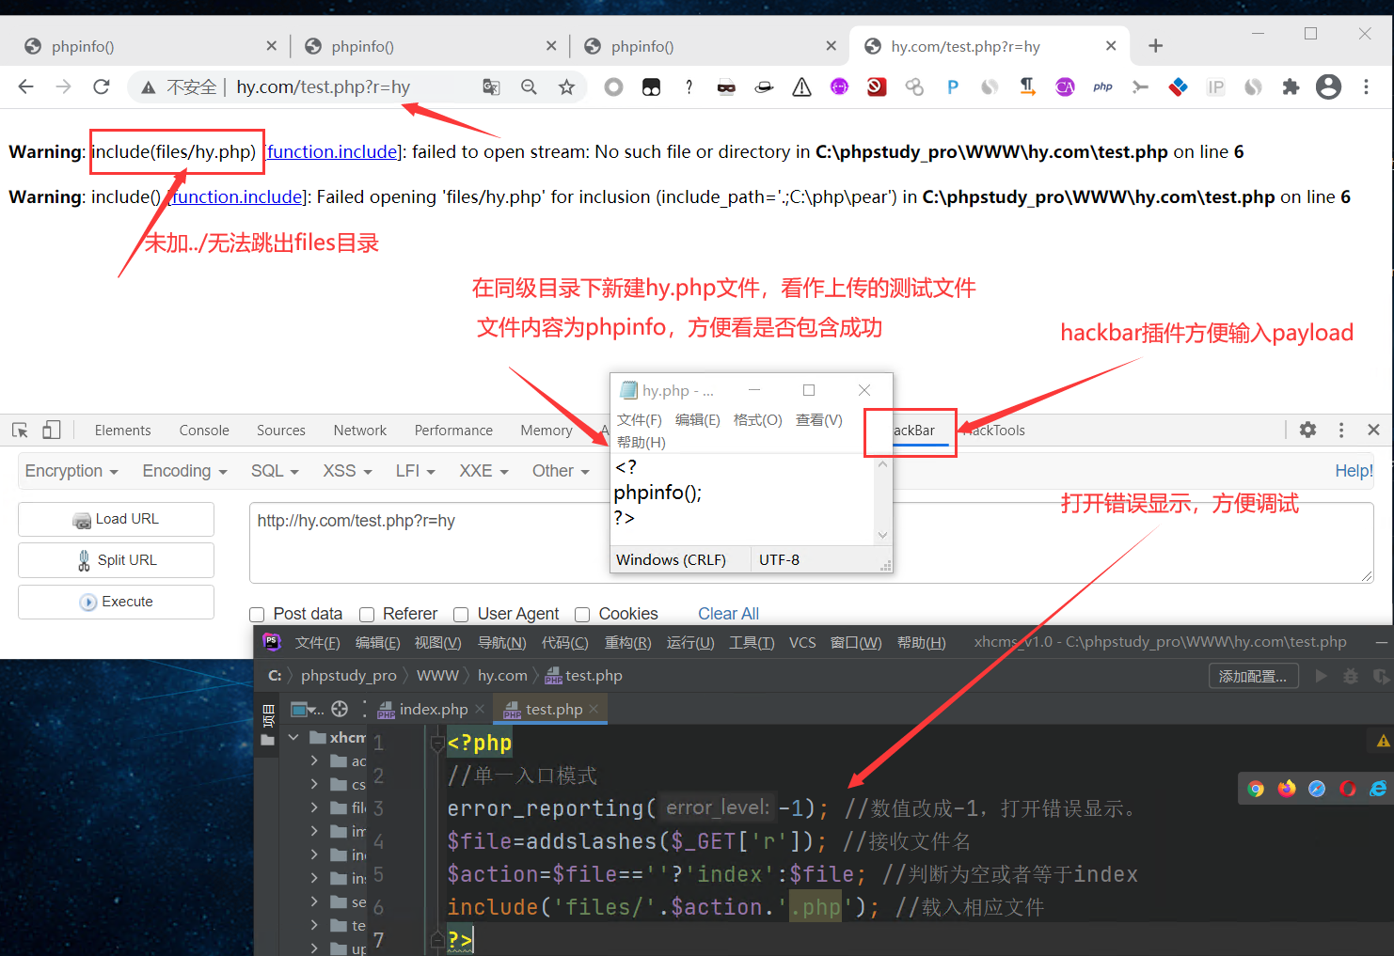Open the UTF-8 encoding selector in Notepad
The image size is (1394, 956).
point(780,559)
